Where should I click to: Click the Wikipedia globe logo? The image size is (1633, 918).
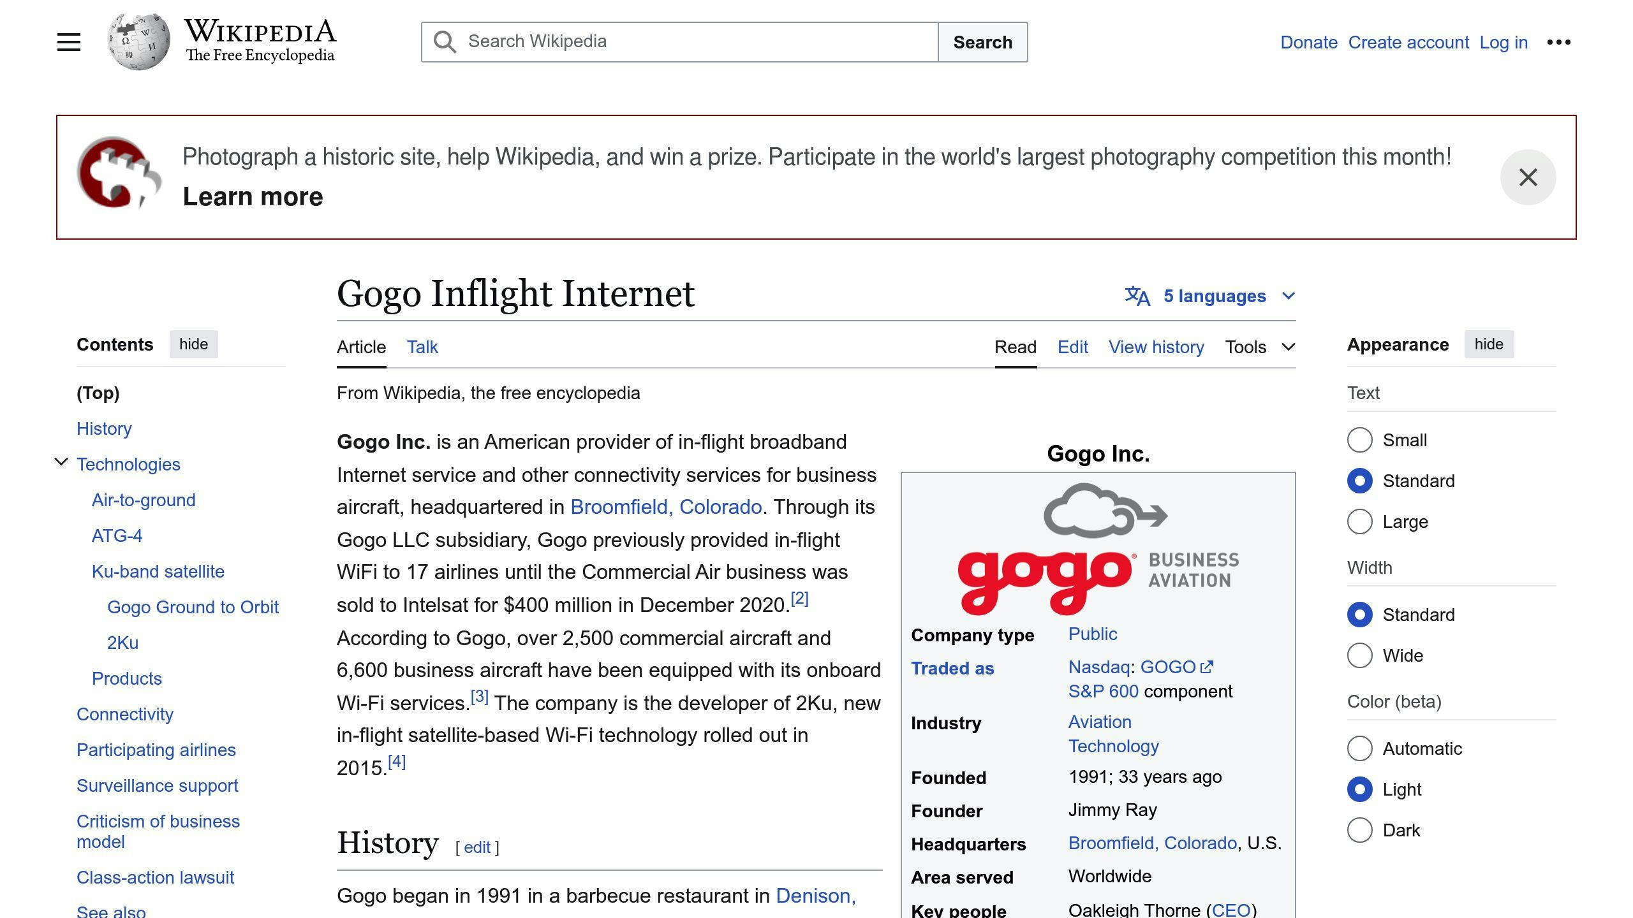[x=139, y=42]
